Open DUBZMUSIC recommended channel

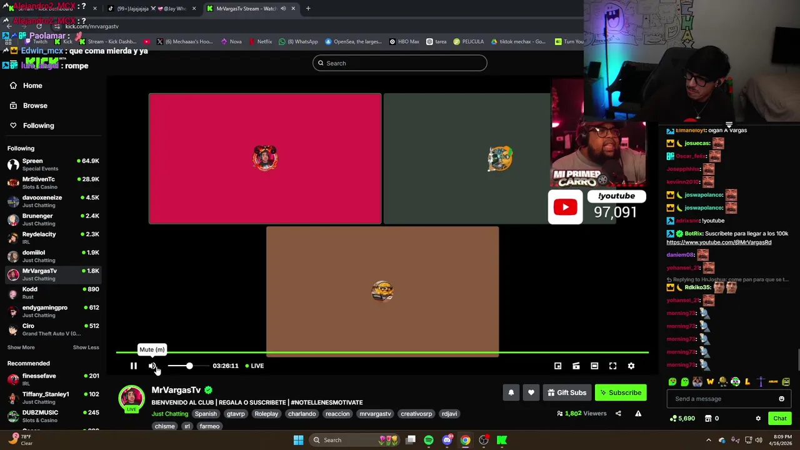53,416
